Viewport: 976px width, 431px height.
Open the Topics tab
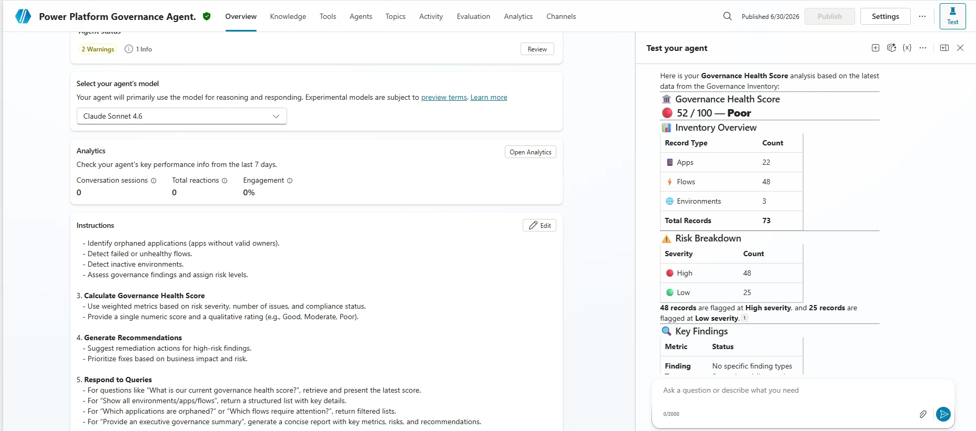point(395,16)
